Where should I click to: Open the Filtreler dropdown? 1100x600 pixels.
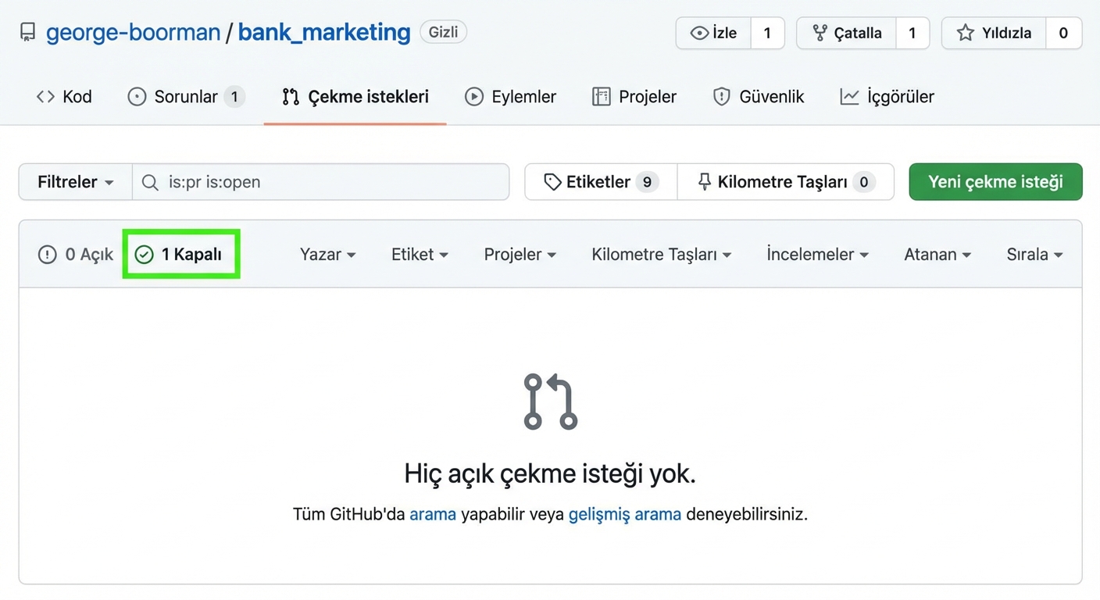75,181
